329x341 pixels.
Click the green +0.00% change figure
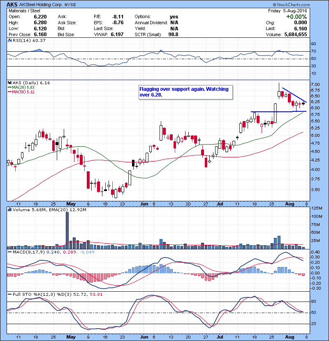(297, 17)
